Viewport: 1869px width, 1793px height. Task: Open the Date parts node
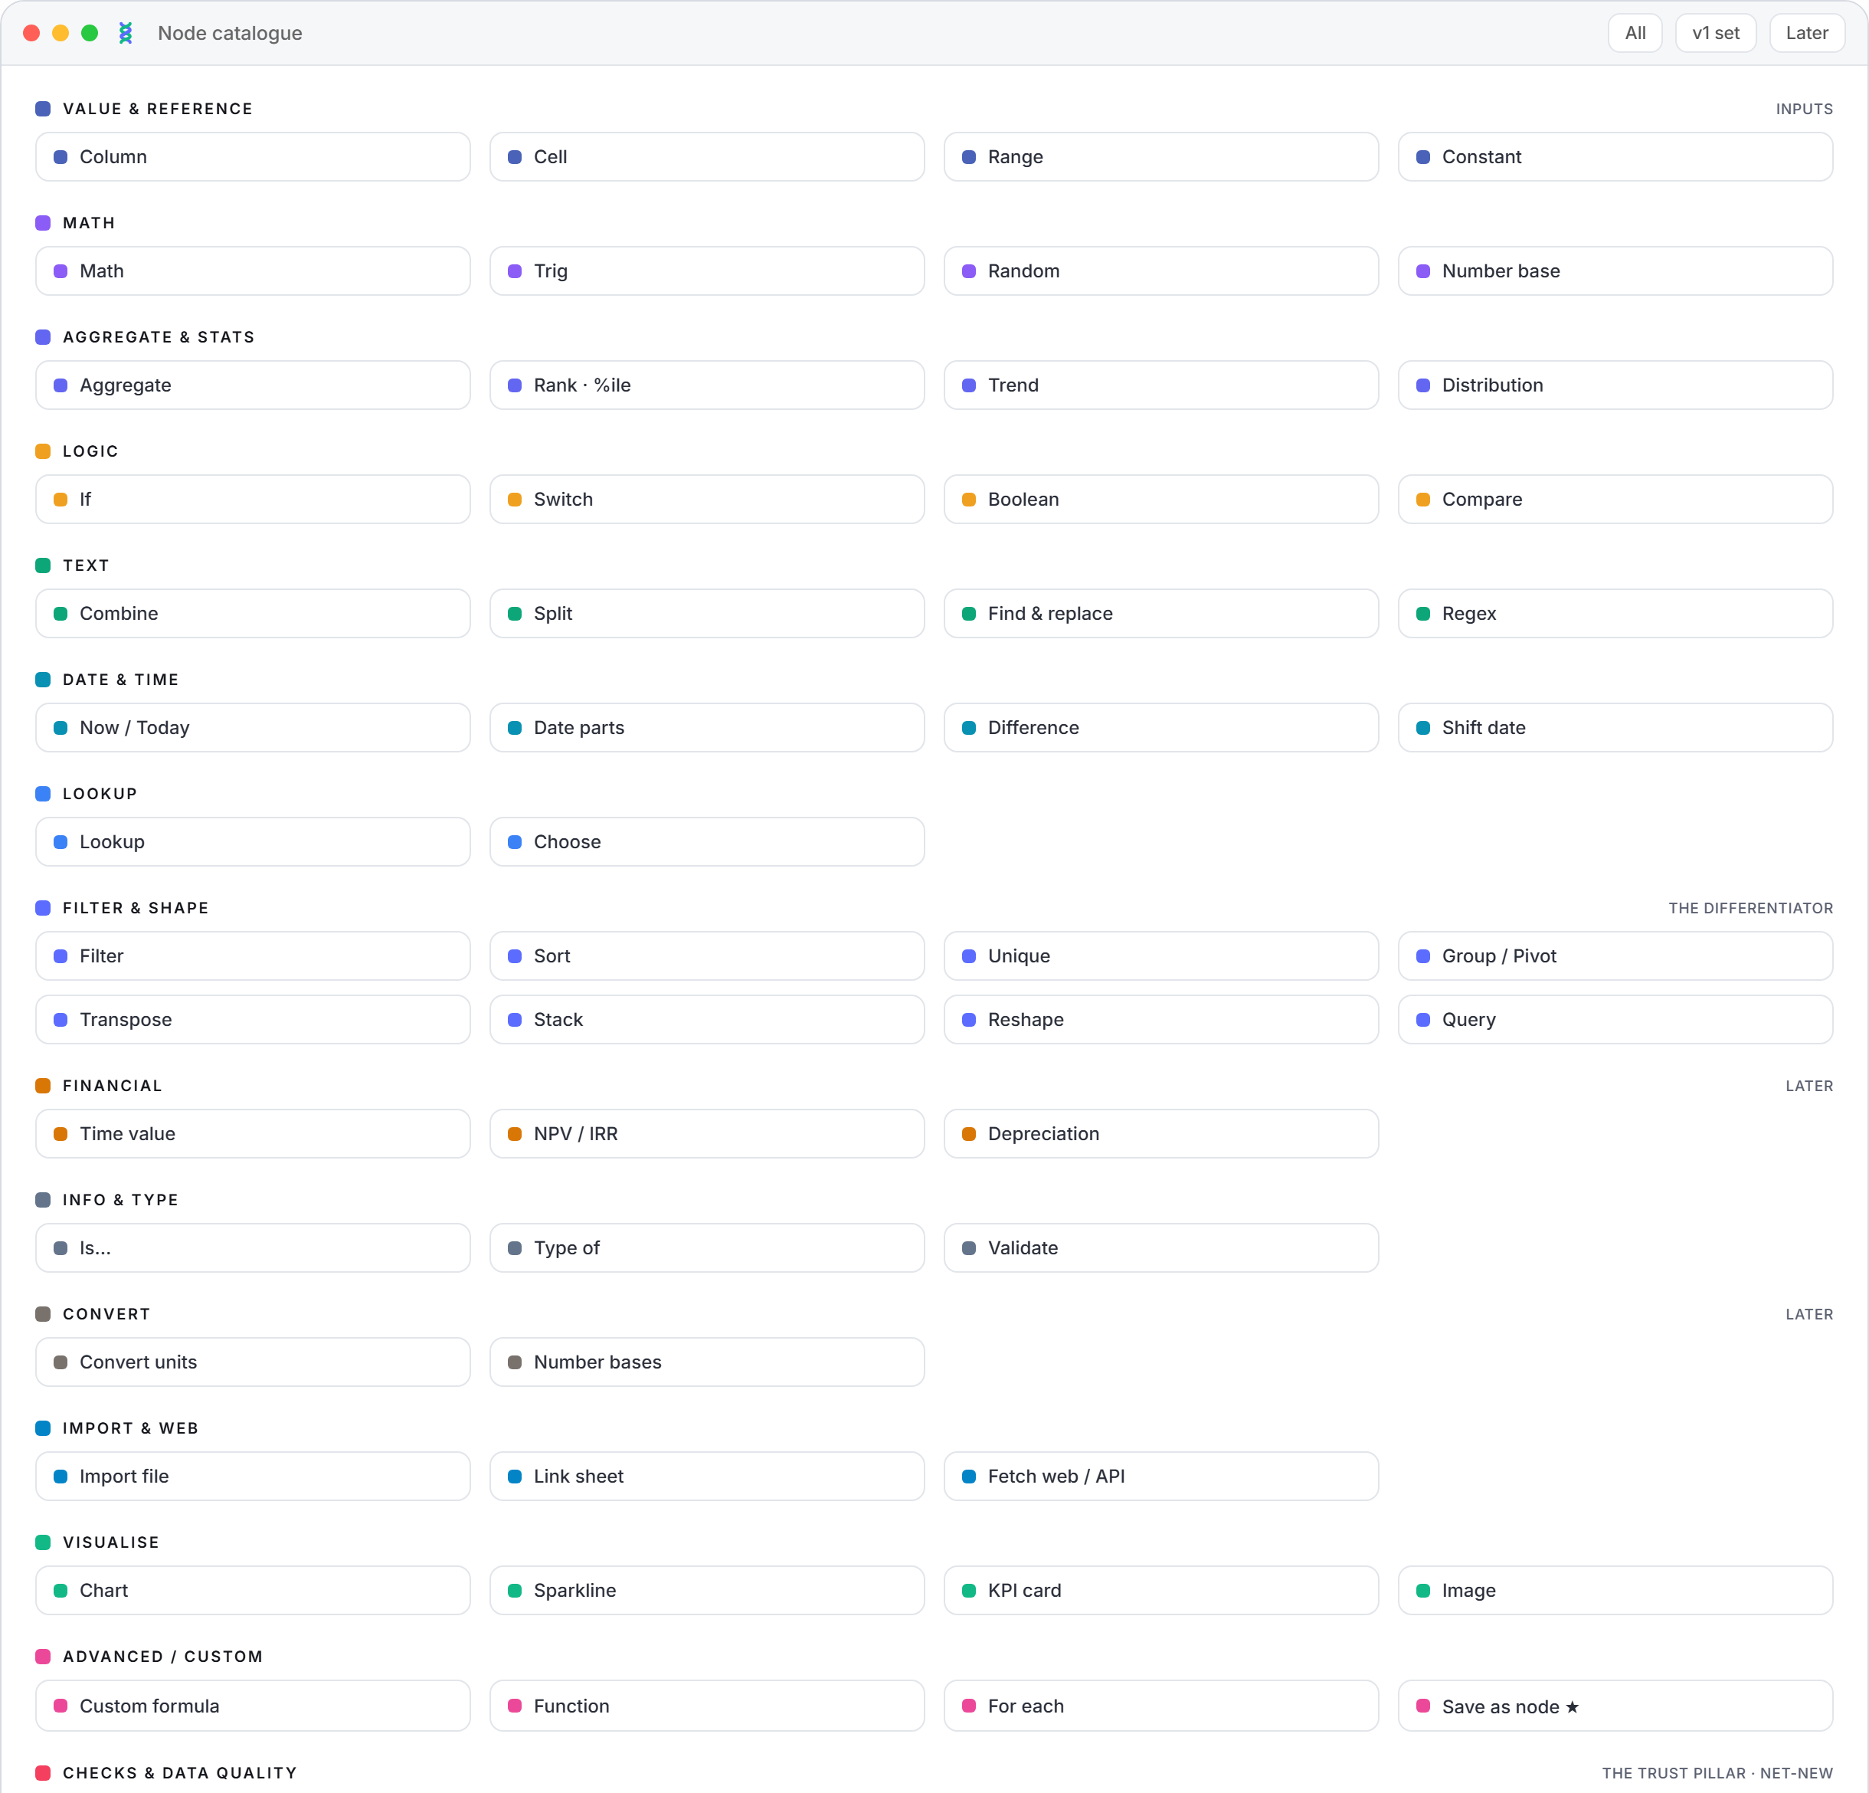coord(706,728)
